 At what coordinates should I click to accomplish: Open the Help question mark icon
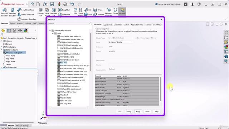point(199,4)
